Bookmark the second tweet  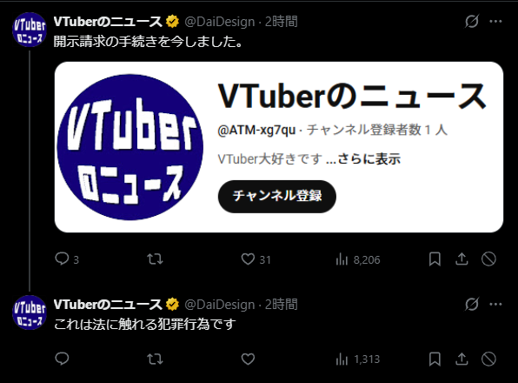(x=435, y=359)
